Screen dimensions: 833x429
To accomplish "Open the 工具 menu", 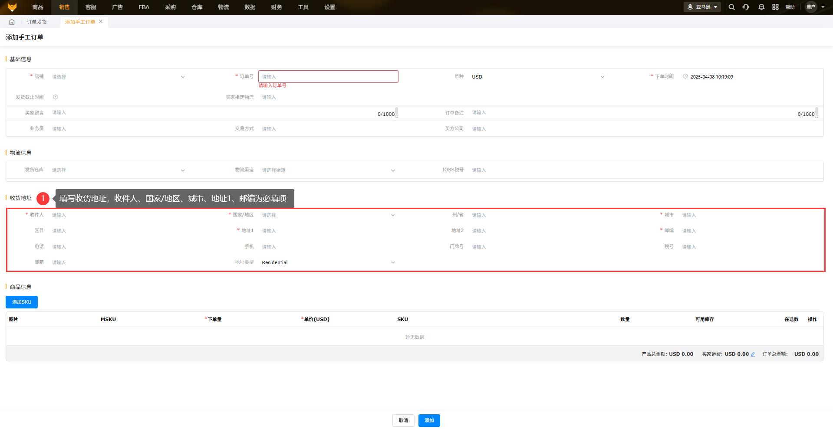I will 303,7.
